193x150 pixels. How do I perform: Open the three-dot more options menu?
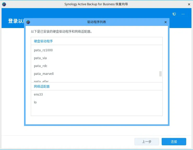click(183, 14)
